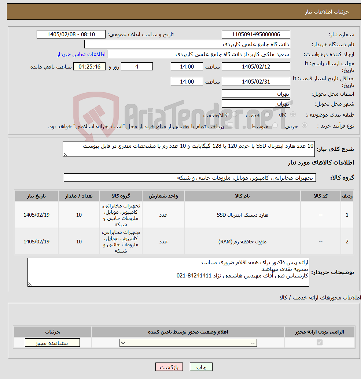Click the ماژول حافظه رم (RAM) cell

point(242,242)
